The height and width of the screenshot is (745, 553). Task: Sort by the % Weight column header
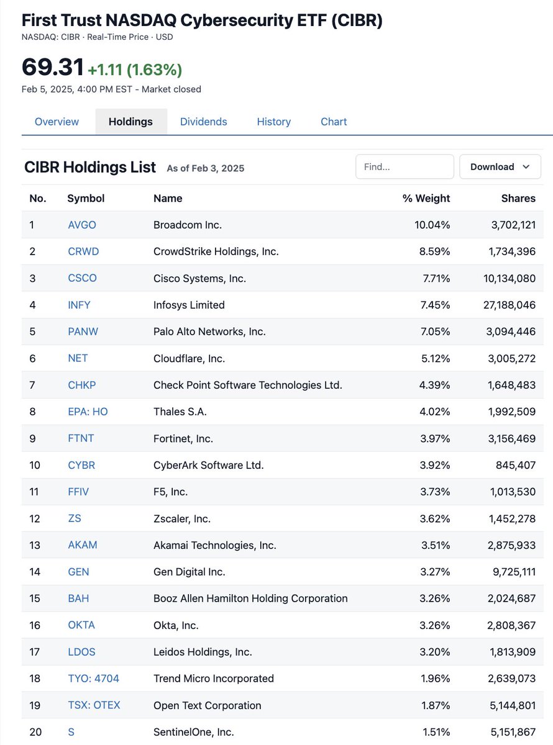point(426,199)
